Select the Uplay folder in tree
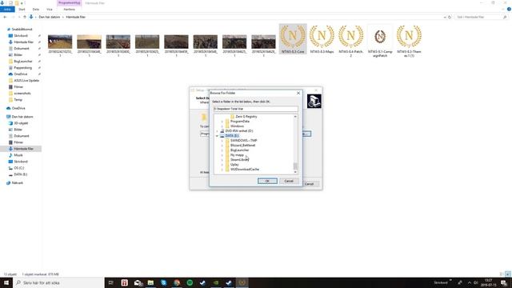This screenshot has height=288, width=512. click(234, 165)
